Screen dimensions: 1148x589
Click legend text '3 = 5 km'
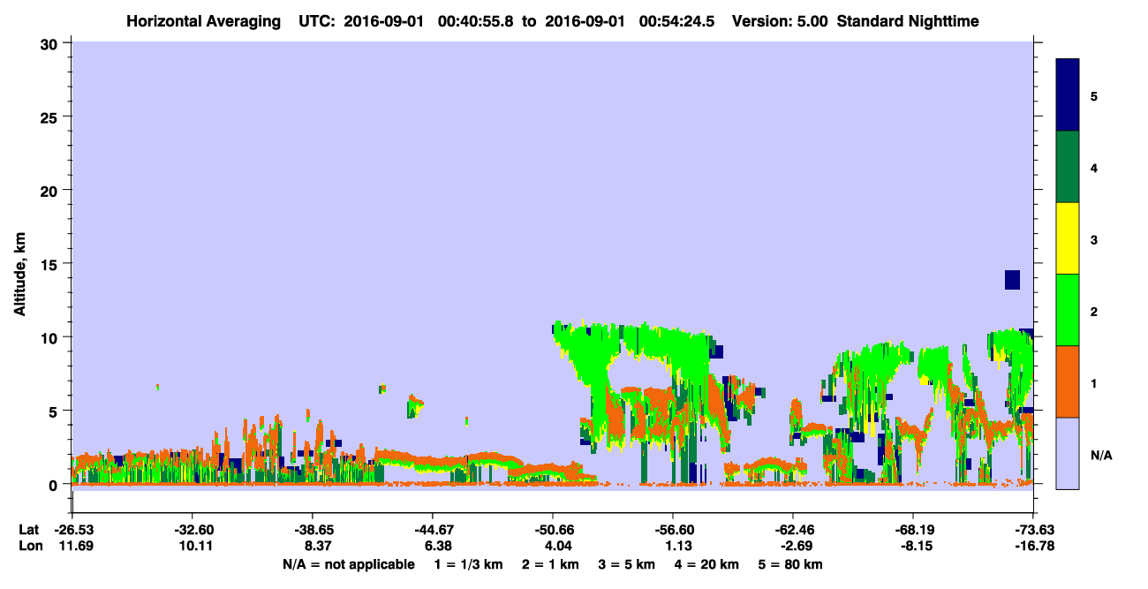(x=627, y=564)
